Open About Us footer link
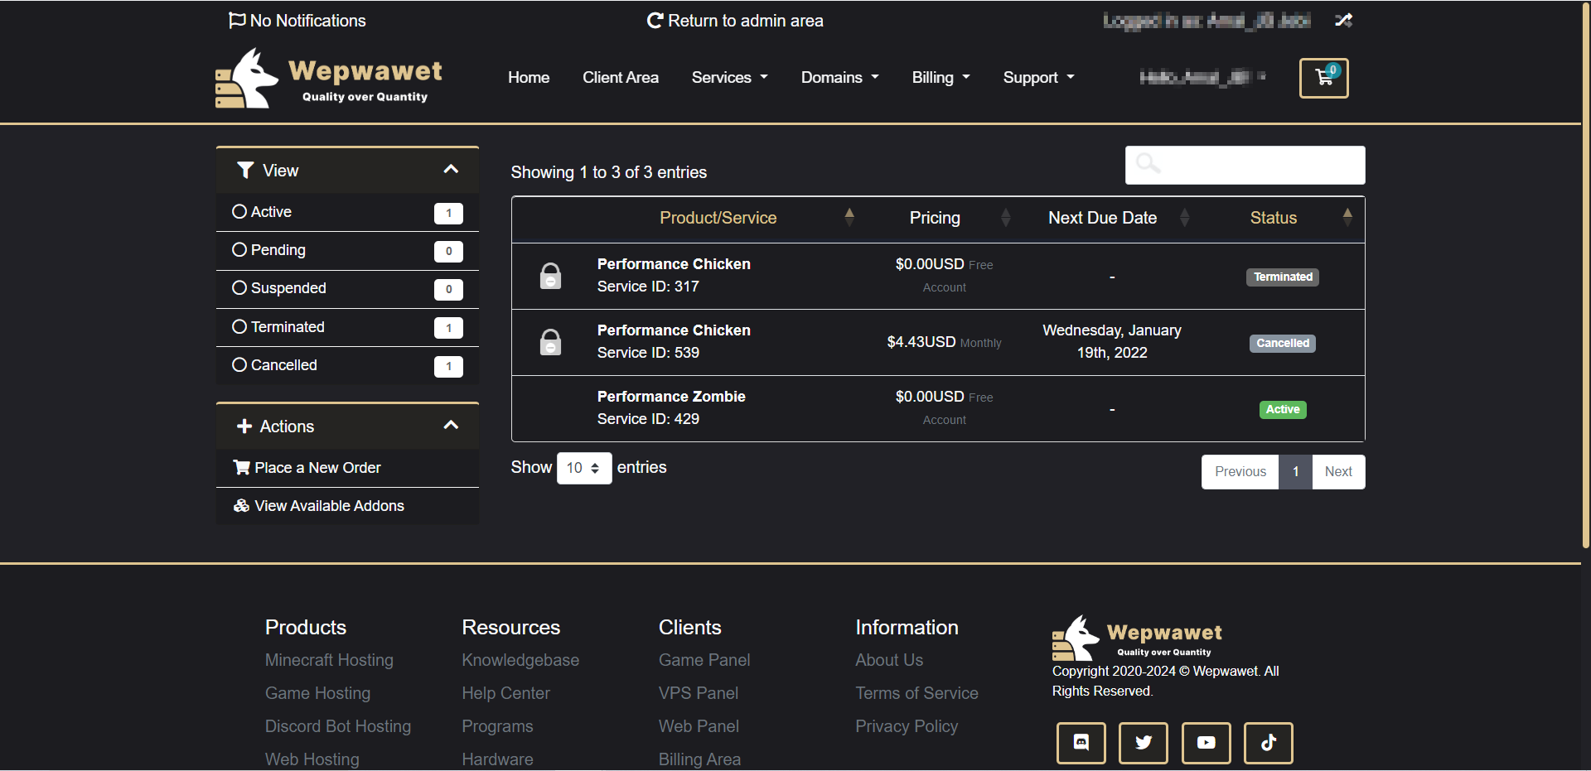The height and width of the screenshot is (771, 1591). point(889,660)
